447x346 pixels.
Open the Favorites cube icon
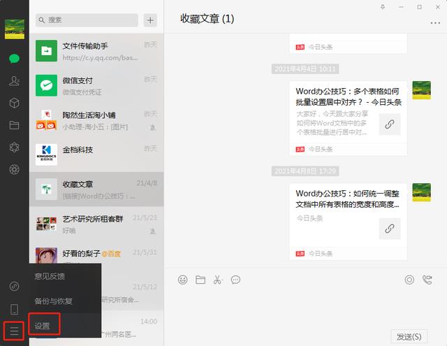point(14,103)
